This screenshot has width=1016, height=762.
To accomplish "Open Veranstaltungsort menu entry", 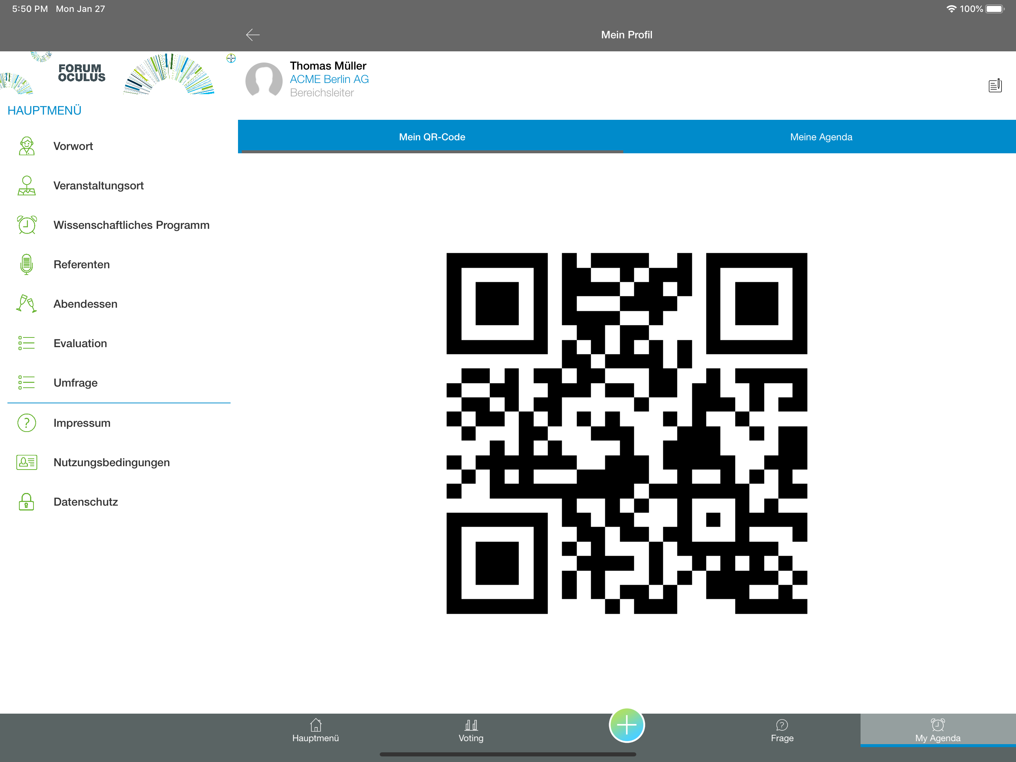I will click(119, 186).
